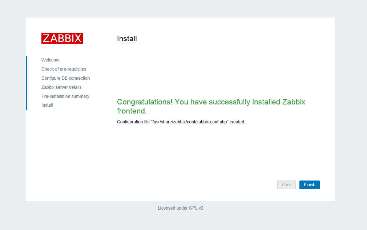Click the configuration file path text
The height and width of the screenshot is (230, 367).
pos(190,122)
